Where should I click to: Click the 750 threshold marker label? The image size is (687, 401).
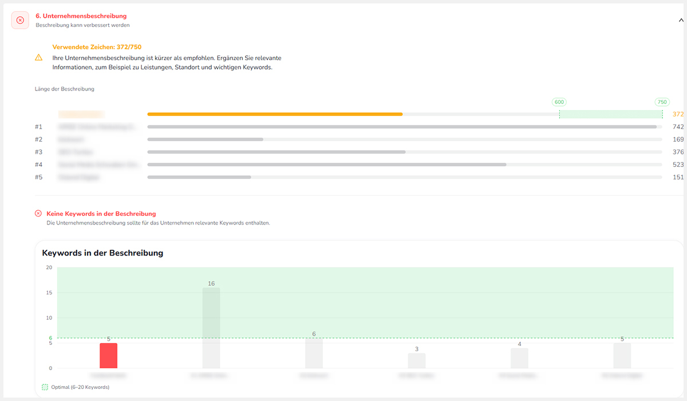click(x=662, y=102)
